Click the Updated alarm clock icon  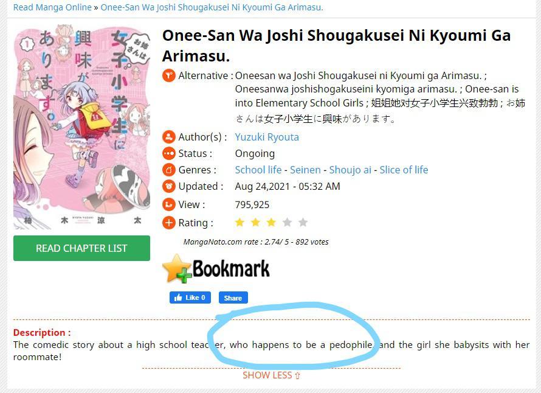(x=169, y=187)
